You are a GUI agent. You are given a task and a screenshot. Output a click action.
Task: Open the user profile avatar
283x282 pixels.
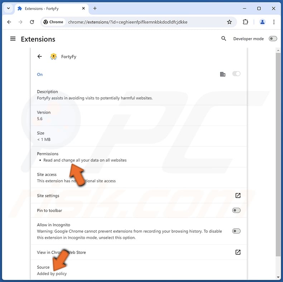point(262,22)
